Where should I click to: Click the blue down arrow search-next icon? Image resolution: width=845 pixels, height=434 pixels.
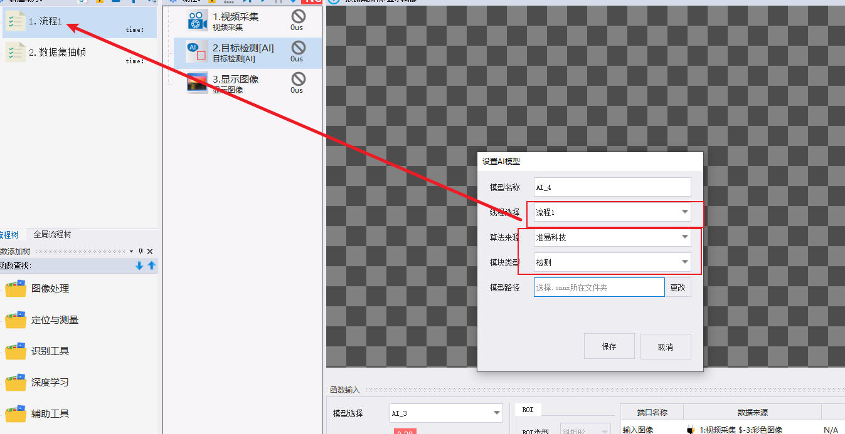(139, 266)
